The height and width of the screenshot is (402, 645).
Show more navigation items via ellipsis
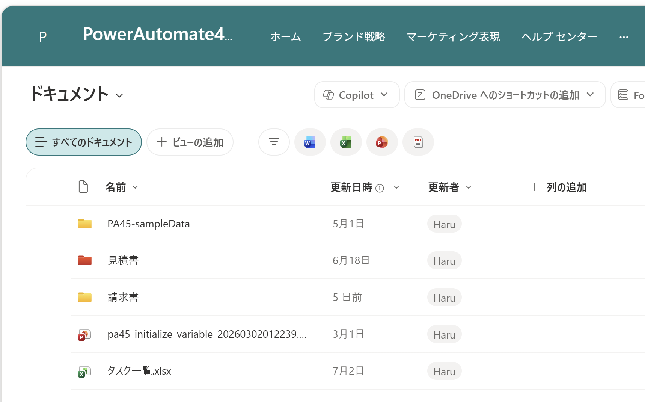click(x=624, y=37)
